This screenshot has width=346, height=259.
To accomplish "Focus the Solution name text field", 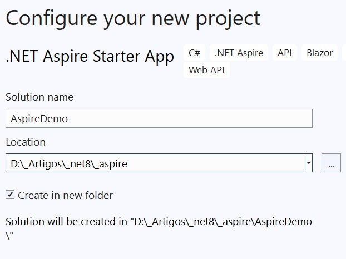I will pos(159,118).
